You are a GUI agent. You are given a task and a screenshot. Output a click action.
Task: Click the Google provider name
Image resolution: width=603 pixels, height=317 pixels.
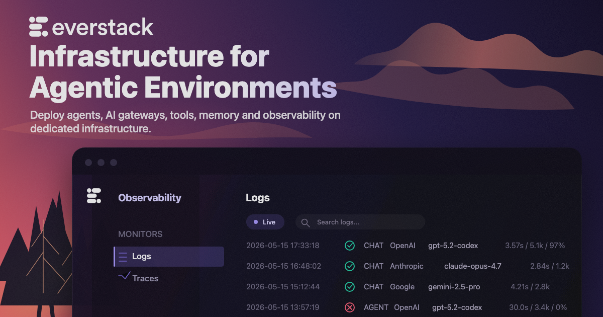[x=403, y=287]
